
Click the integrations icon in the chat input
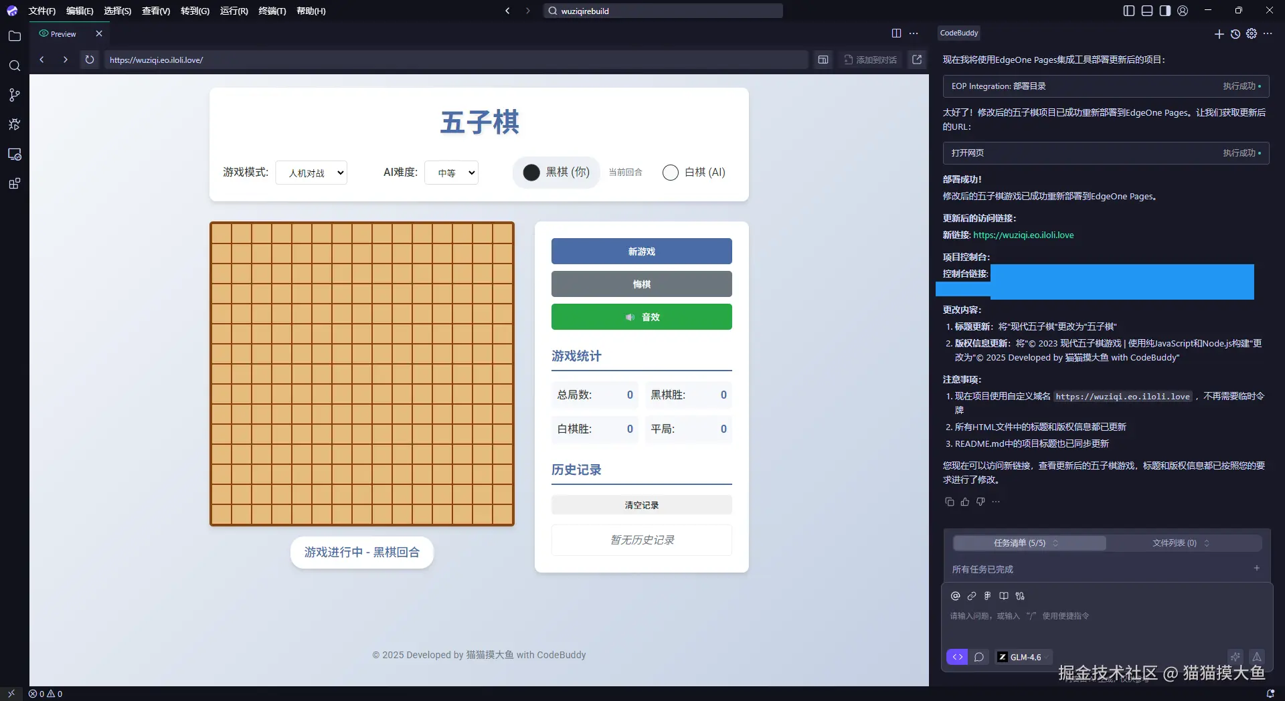tap(1020, 596)
